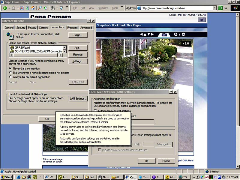Switch to the Security tab

(21, 28)
